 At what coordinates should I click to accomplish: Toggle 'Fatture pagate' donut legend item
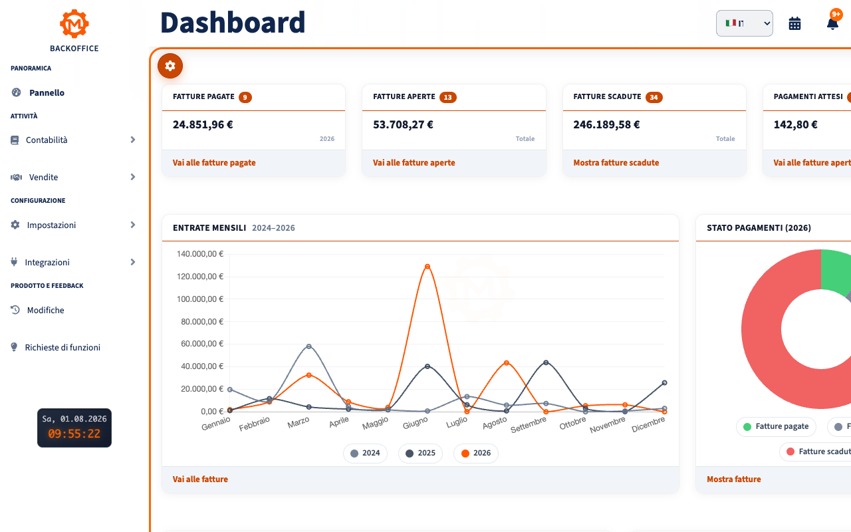coord(776,427)
